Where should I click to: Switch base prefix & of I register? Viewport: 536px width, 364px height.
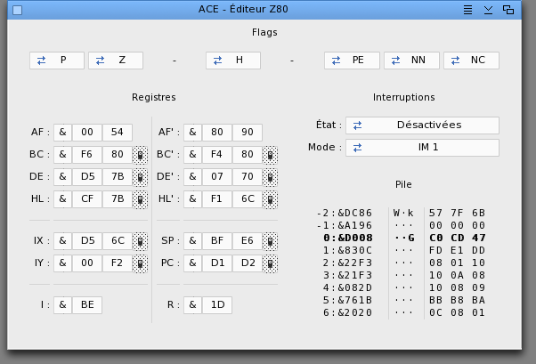tap(62, 305)
